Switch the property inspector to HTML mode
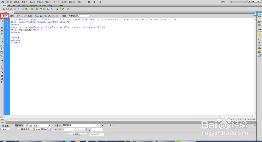Image resolution: width=262 pixels, height=142 pixels. pyautogui.click(x=5, y=126)
